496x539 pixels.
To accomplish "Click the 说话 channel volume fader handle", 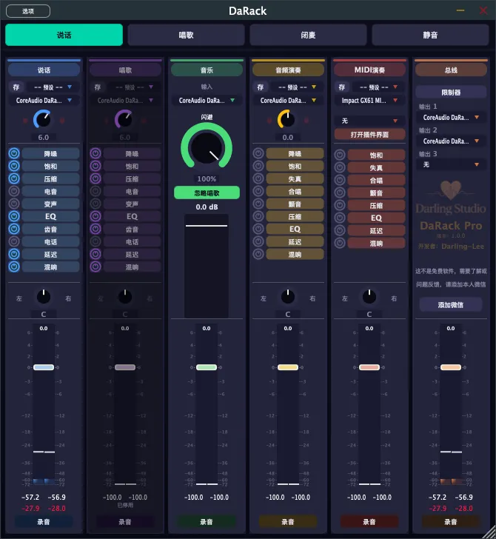I will [x=44, y=367].
